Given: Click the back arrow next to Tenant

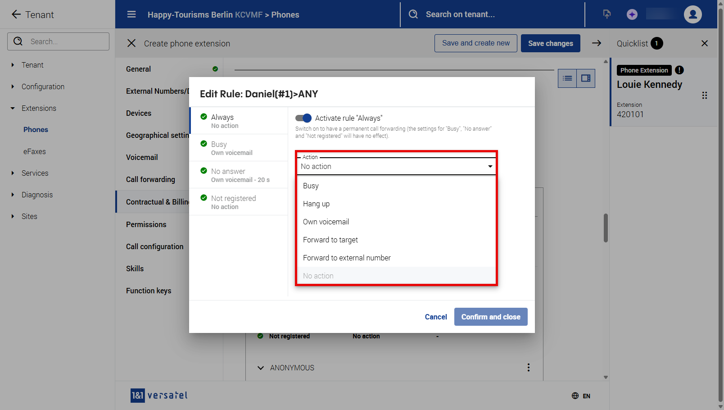Looking at the screenshot, I should tap(16, 14).
